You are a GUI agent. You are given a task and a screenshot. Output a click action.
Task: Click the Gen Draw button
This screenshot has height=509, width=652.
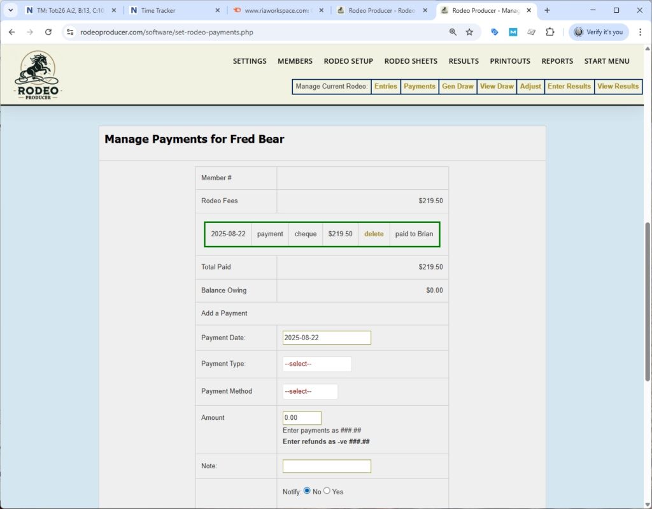click(457, 86)
